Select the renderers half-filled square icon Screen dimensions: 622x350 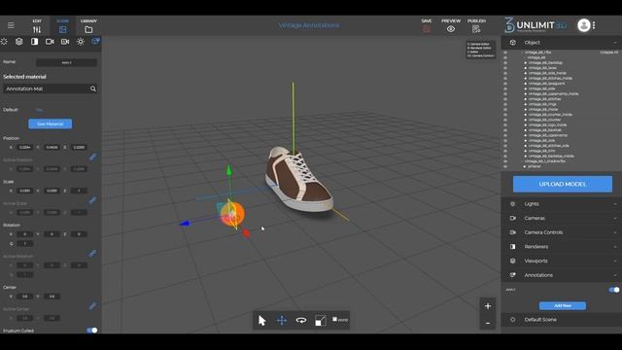tap(35, 41)
